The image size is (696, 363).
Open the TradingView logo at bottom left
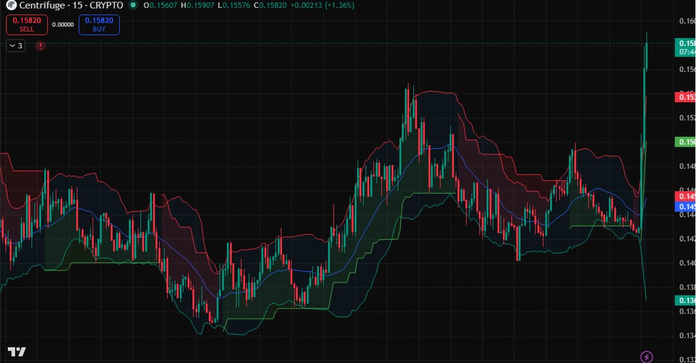click(16, 352)
